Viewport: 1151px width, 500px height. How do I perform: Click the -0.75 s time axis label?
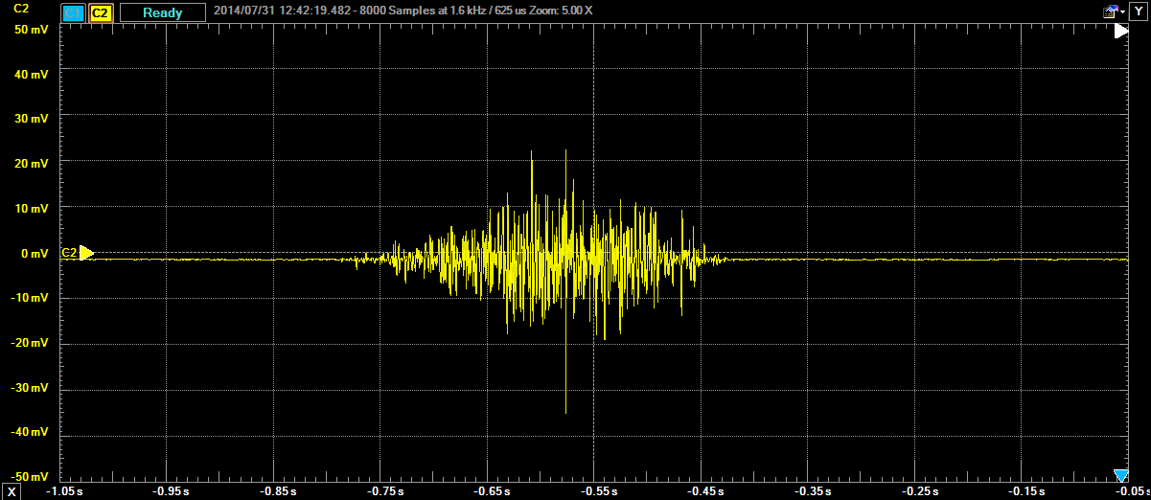coord(384,491)
